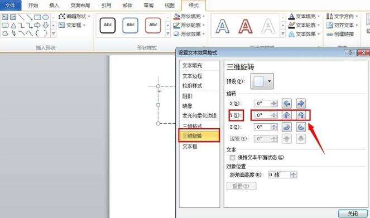The height and width of the screenshot is (218, 370).
Task: Click the 关闭 button
Action: click(x=353, y=214)
